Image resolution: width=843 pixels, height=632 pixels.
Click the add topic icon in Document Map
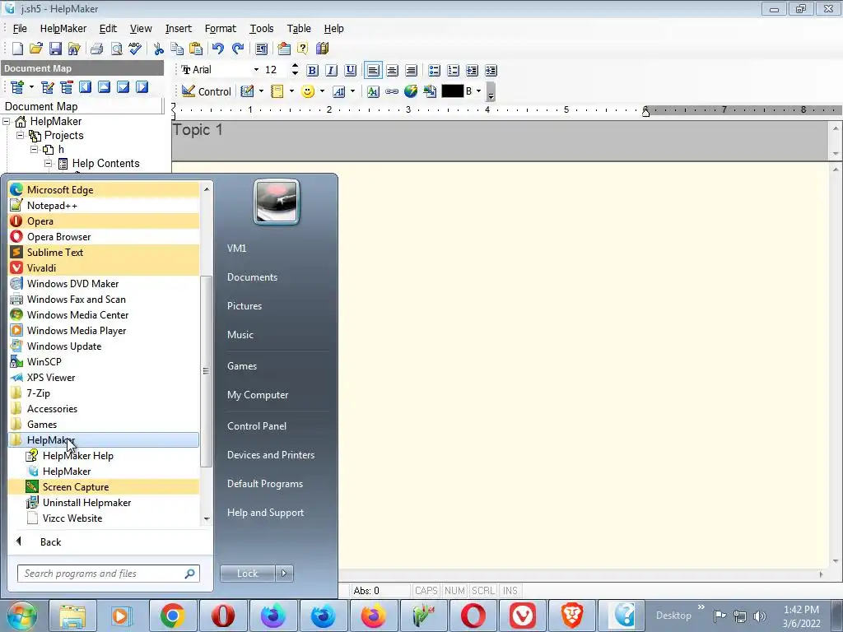(x=17, y=87)
